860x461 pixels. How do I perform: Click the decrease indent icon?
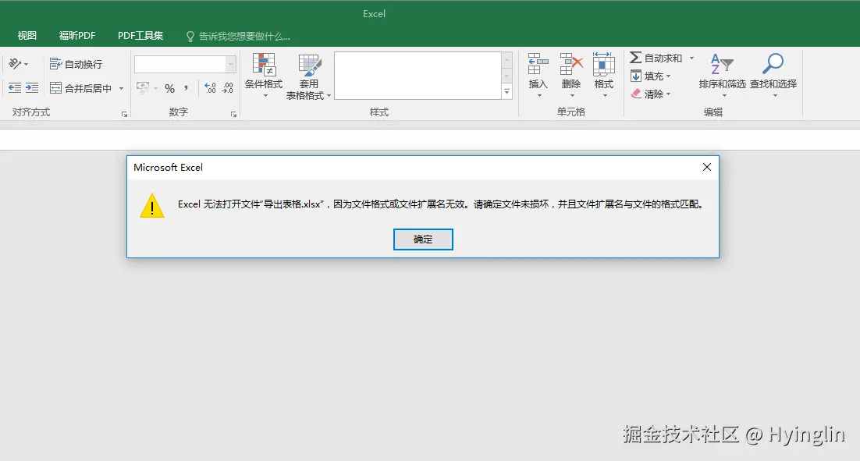[x=15, y=87]
